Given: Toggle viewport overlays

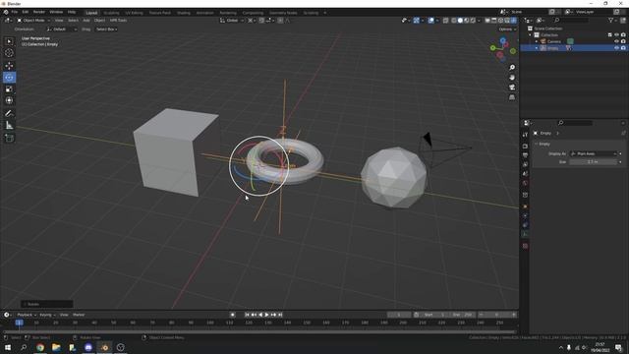Looking at the screenshot, I should [x=430, y=21].
